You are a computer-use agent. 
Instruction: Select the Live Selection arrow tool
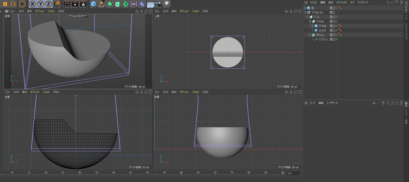pyautogui.click(x=22, y=4)
